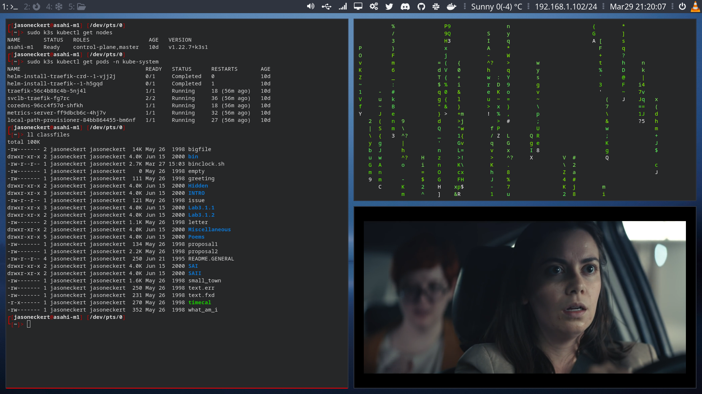This screenshot has width=702, height=394.
Task: Click node name 'asahi-m1' in nodes table
Action: coord(20,47)
